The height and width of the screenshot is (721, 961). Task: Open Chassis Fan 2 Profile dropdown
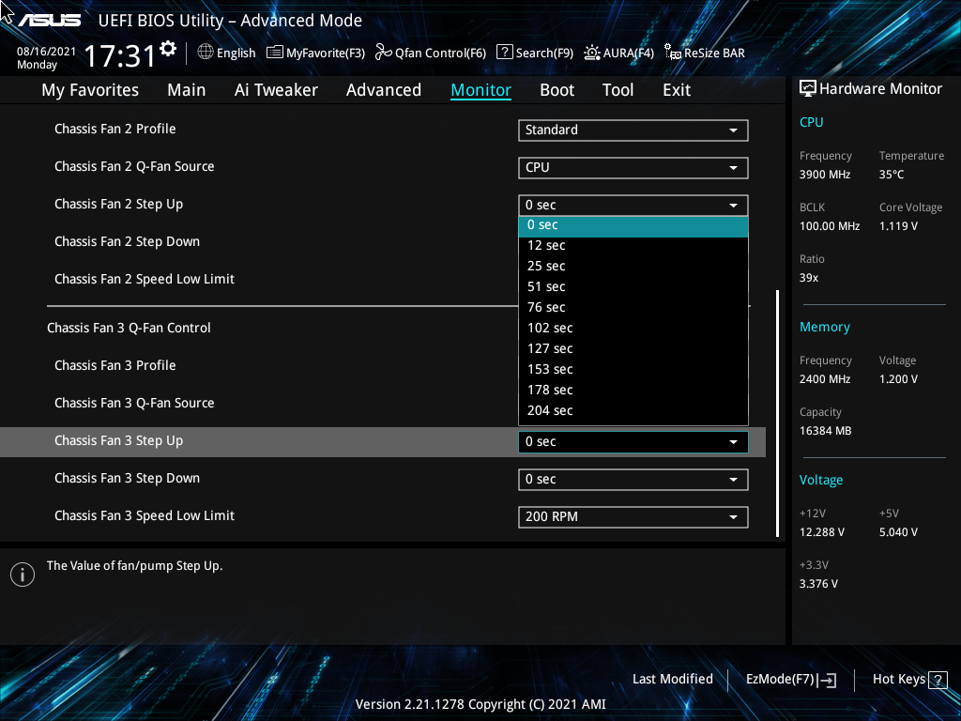[633, 130]
